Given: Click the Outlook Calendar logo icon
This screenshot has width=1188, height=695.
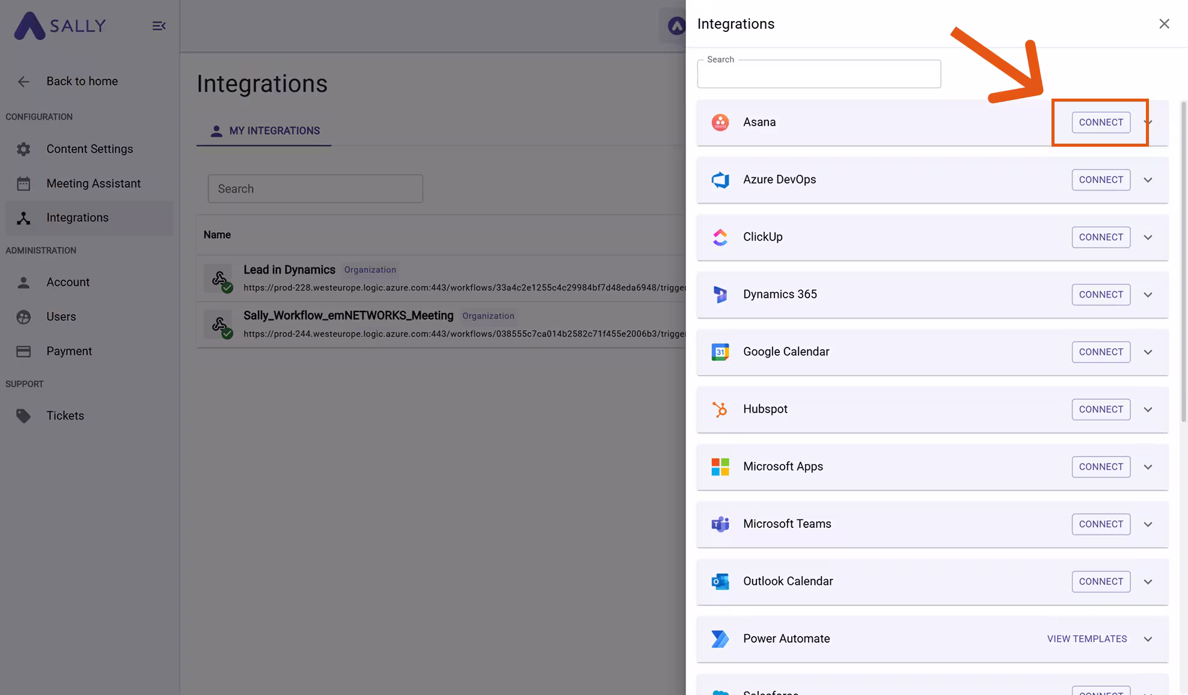Looking at the screenshot, I should pos(720,582).
